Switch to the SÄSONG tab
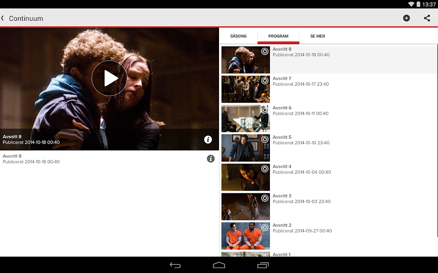 click(238, 36)
